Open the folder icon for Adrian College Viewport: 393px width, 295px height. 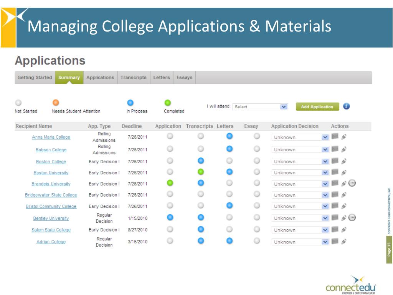pos(335,241)
